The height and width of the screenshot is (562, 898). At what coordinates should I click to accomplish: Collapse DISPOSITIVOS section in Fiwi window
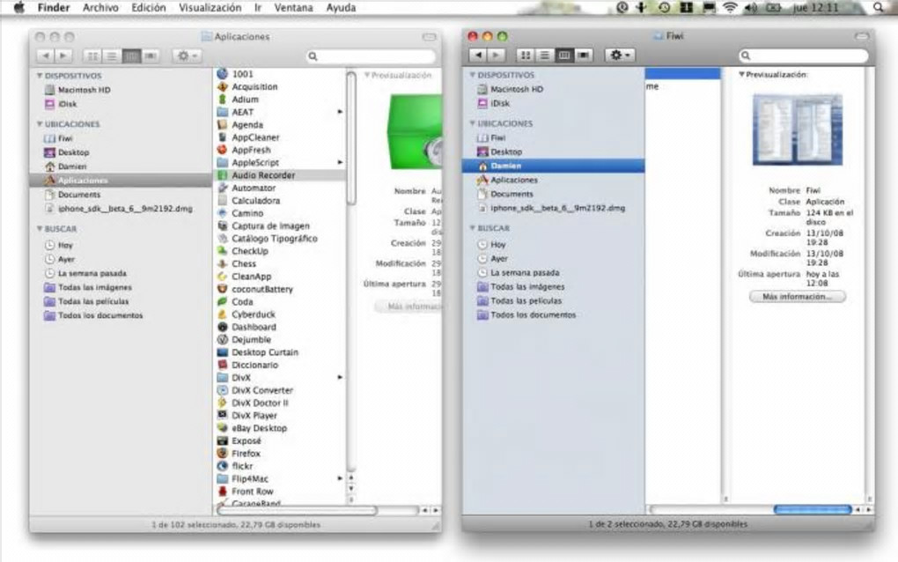click(473, 75)
